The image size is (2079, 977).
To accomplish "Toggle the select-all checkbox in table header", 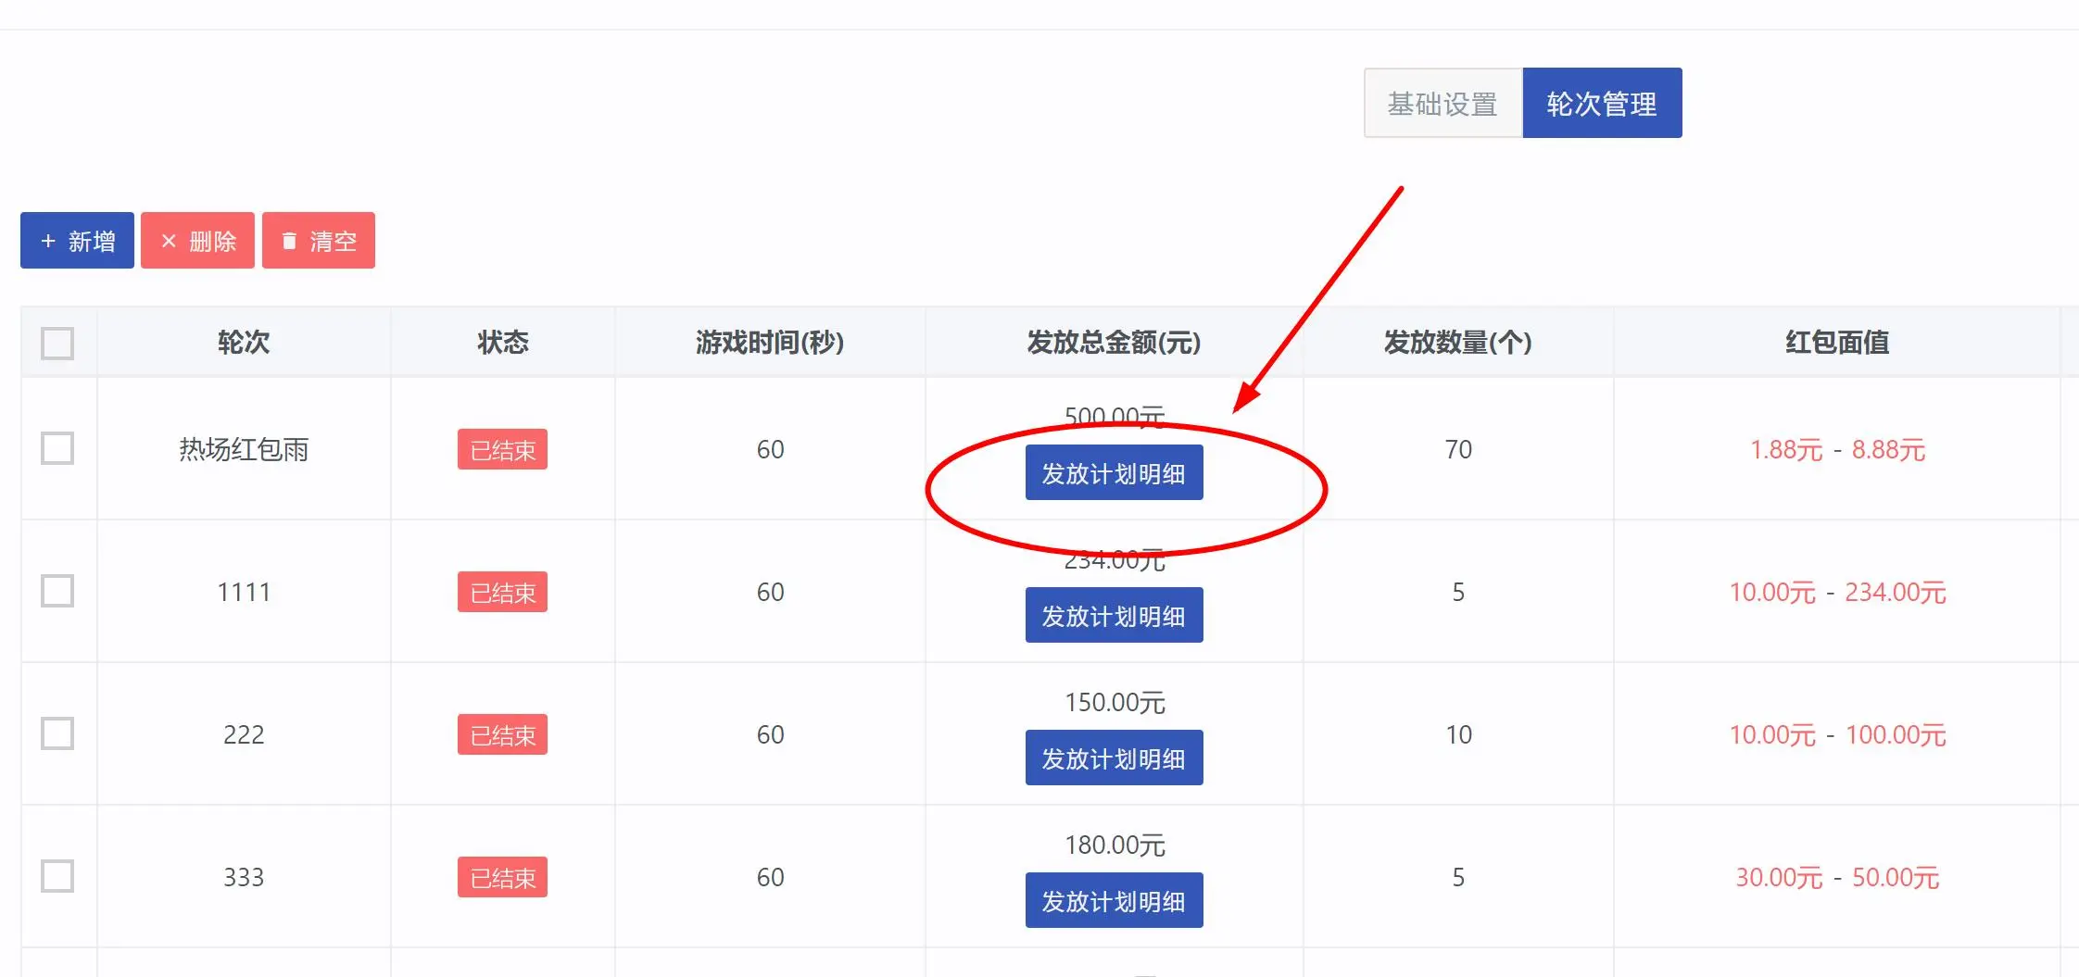I will [x=57, y=343].
